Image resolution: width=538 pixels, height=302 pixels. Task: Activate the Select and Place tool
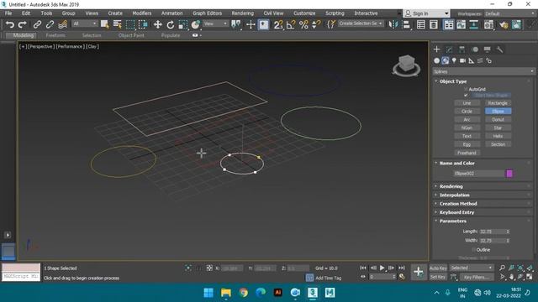click(x=196, y=24)
